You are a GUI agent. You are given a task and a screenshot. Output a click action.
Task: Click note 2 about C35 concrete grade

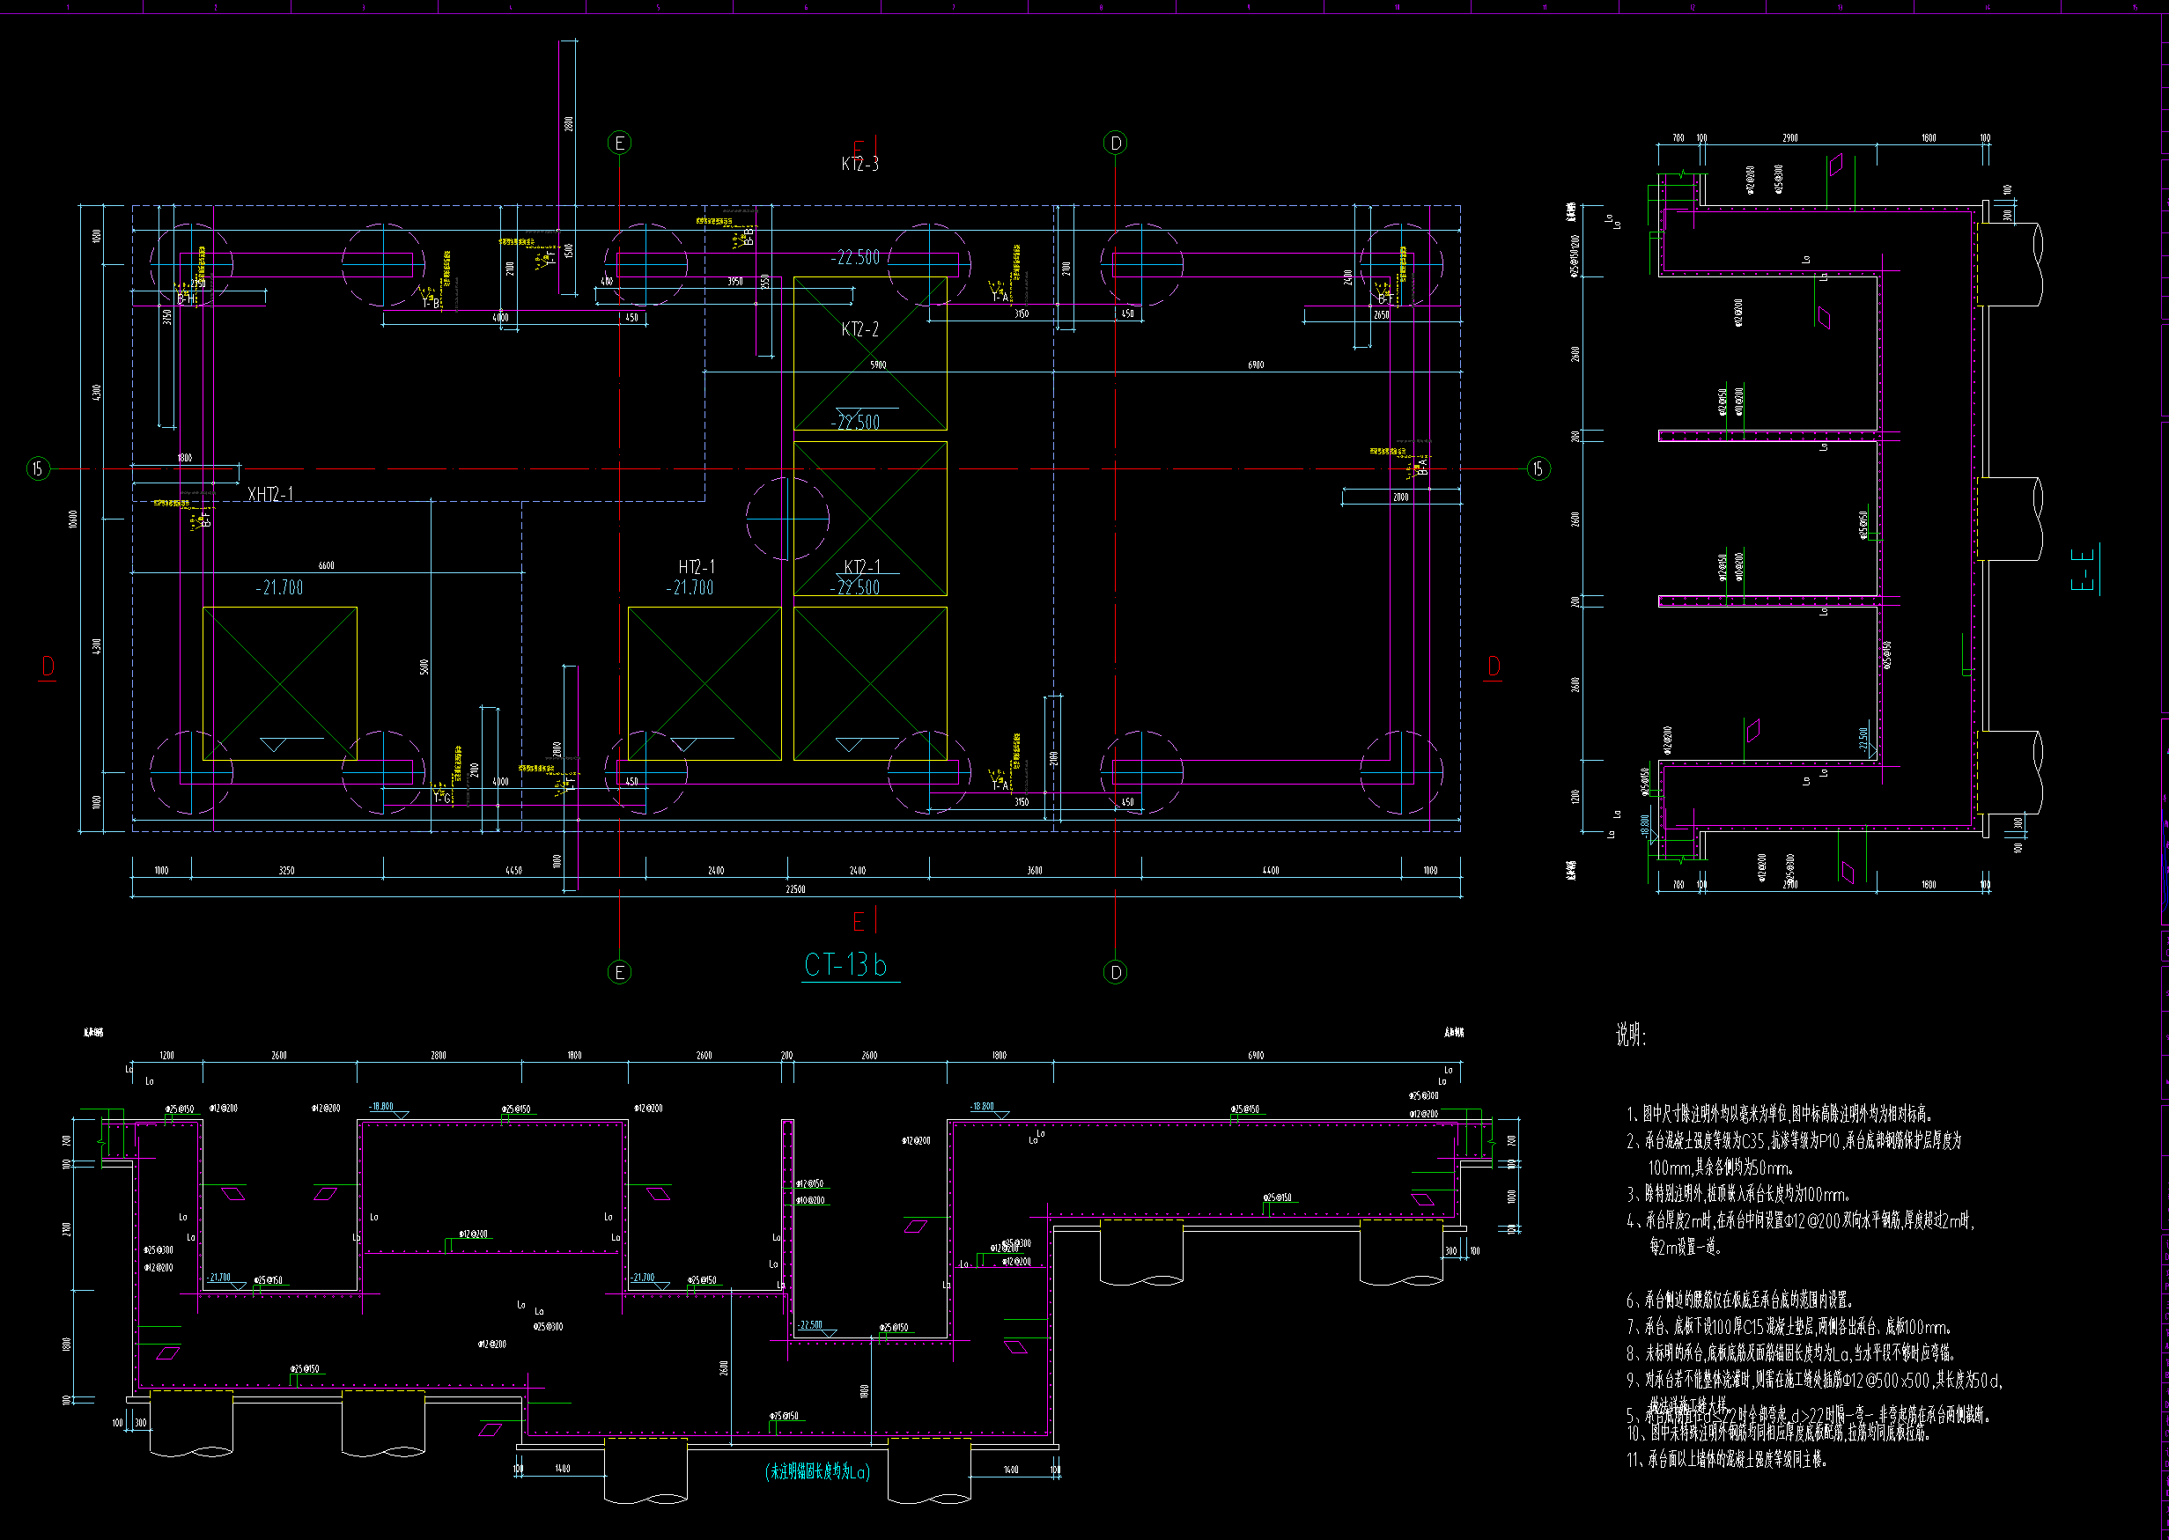click(x=1795, y=1141)
